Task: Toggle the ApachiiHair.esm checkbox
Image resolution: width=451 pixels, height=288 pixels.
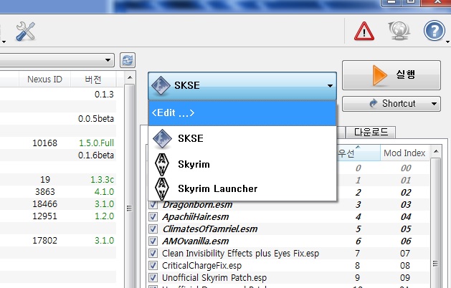Action: pyautogui.click(x=153, y=217)
